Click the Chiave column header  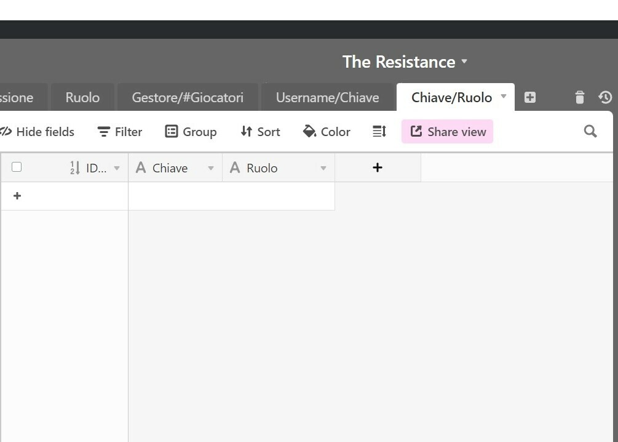pyautogui.click(x=175, y=167)
